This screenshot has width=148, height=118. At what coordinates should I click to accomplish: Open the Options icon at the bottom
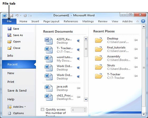coord(9,113)
